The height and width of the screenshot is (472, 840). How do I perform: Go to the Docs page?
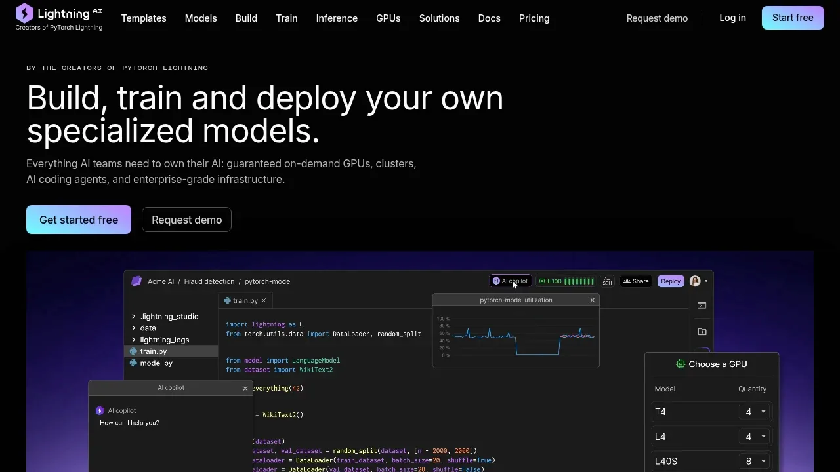click(x=490, y=18)
